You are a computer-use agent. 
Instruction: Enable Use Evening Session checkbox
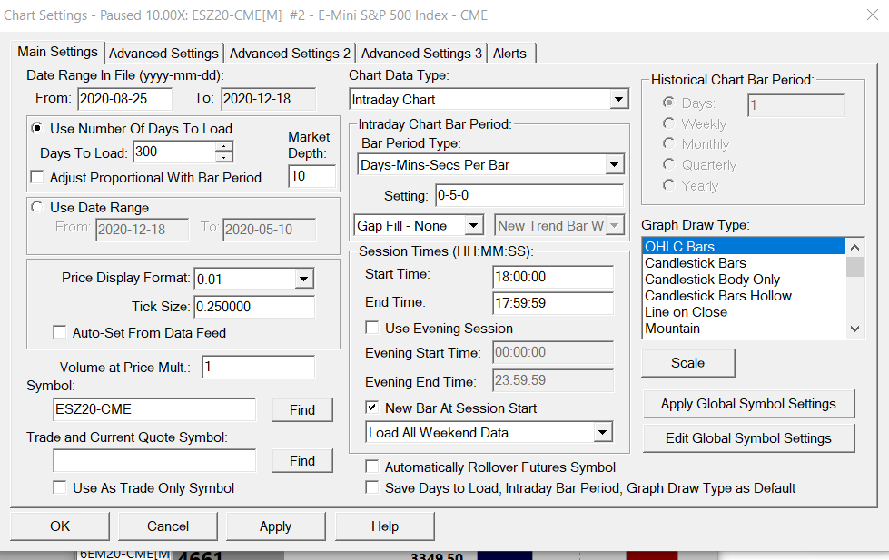(372, 328)
